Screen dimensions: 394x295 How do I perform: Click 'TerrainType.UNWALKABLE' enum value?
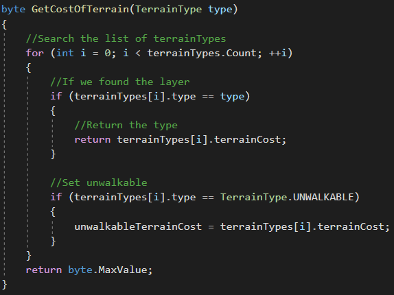(x=287, y=197)
